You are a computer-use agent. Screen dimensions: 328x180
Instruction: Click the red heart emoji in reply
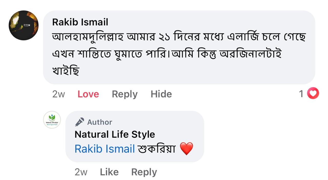point(186,149)
